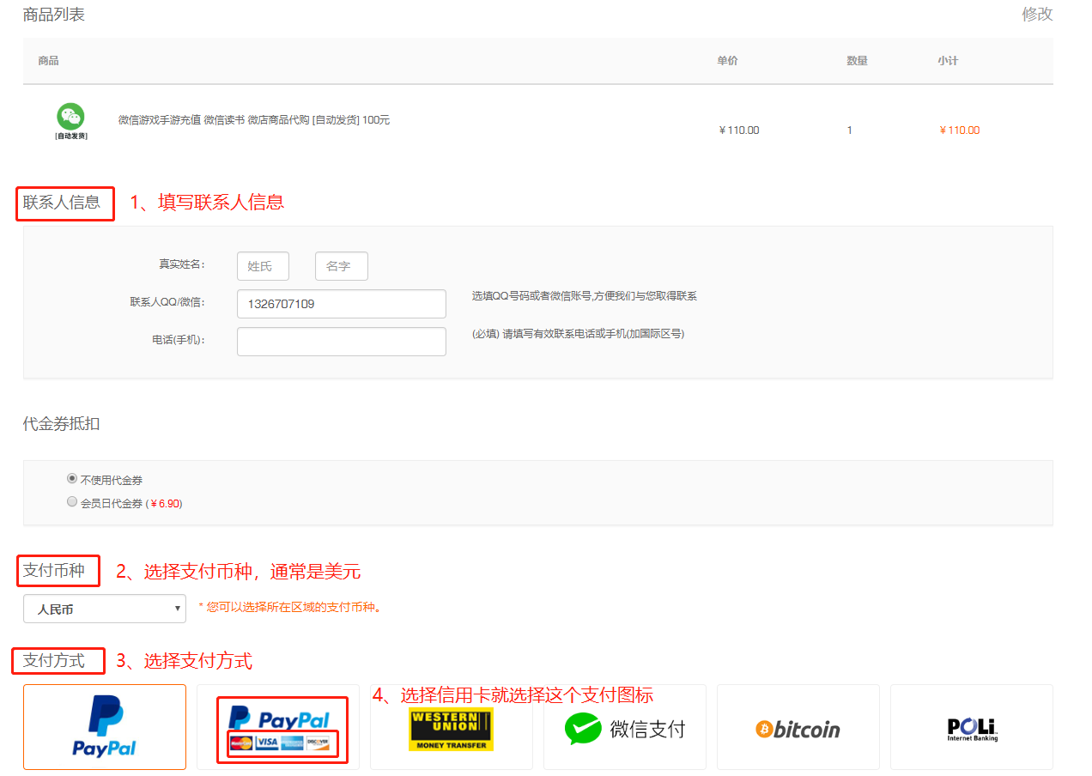Screen dimensions: 1092x776
Task: Click the 电话(手机) phone input field
Action: point(342,342)
